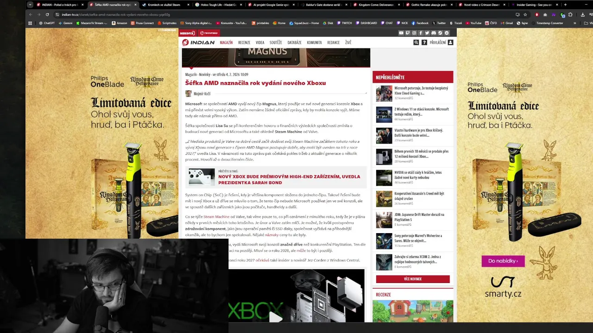Open the Nerdfix partner logo

tap(188, 33)
